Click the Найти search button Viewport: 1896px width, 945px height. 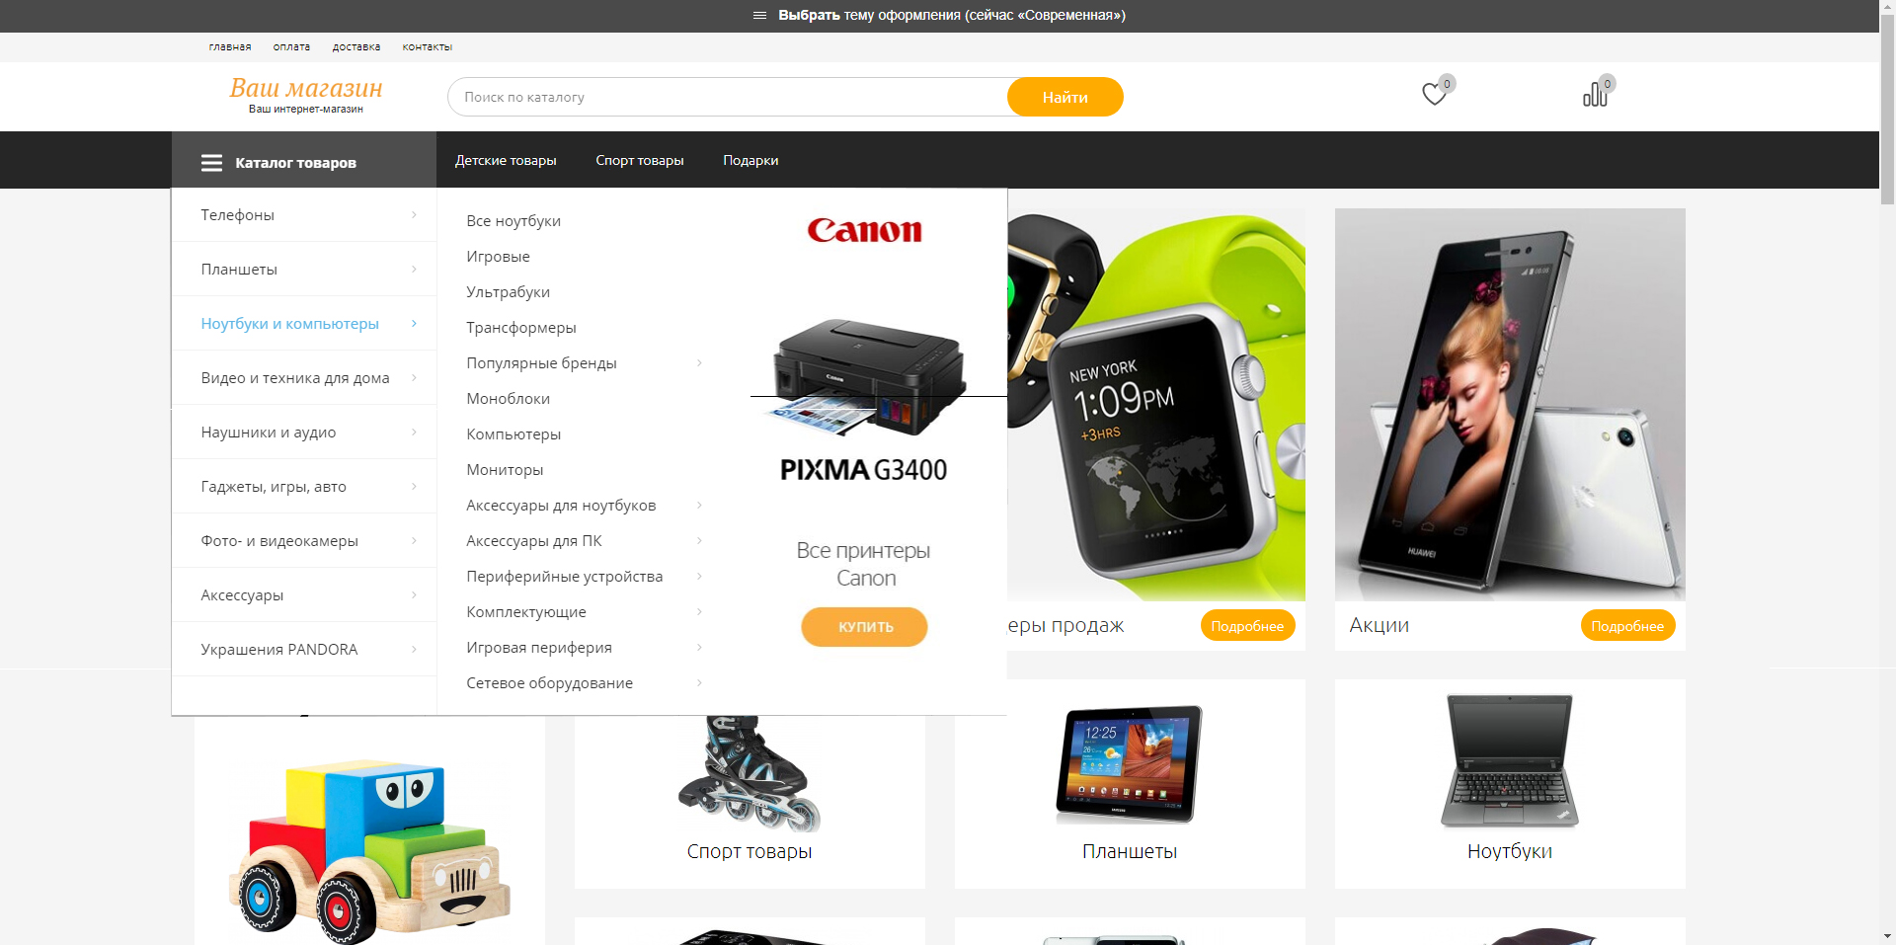click(1066, 97)
